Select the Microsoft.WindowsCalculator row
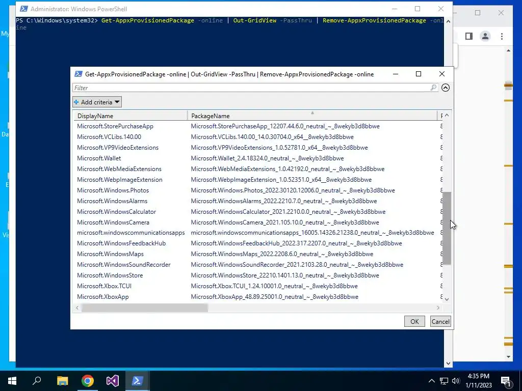Viewport: 522px width, 391px height. [257, 211]
